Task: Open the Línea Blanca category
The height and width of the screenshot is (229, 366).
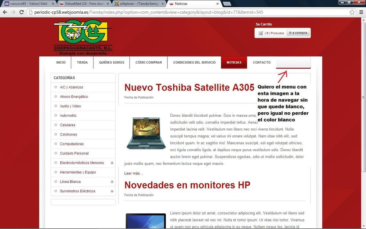Action: point(70,182)
